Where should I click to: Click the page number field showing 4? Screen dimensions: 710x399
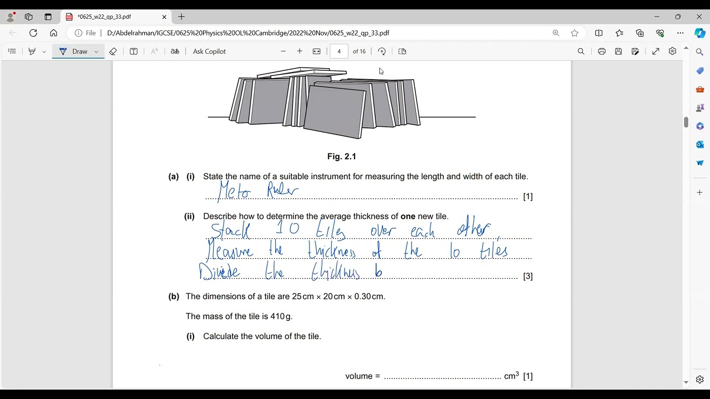tap(339, 51)
